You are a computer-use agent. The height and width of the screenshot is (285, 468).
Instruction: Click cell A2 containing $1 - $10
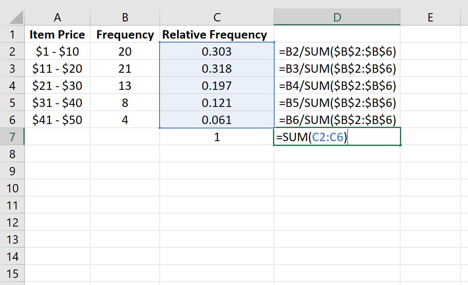[57, 51]
